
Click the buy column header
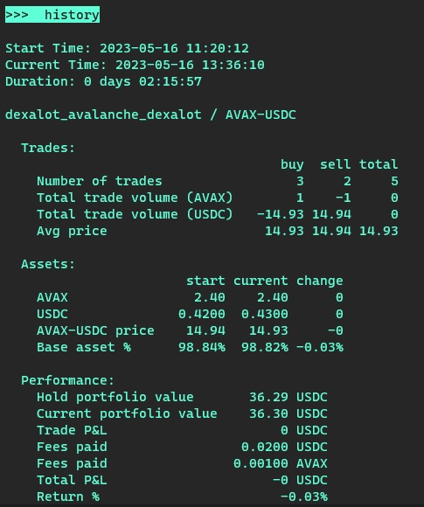pyautogui.click(x=292, y=164)
